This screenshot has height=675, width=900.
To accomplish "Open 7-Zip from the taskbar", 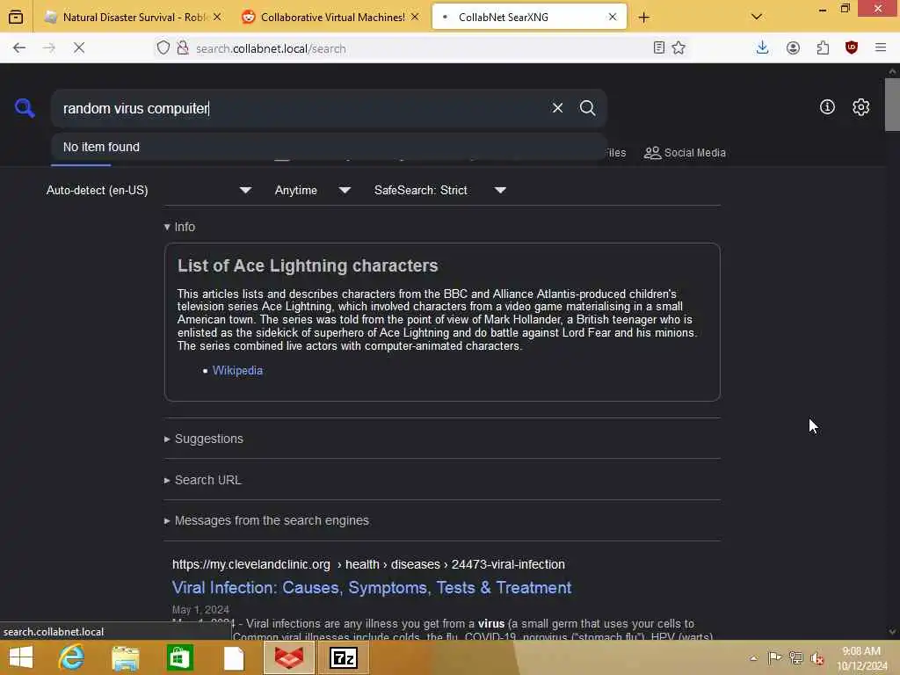I will click(x=344, y=657).
